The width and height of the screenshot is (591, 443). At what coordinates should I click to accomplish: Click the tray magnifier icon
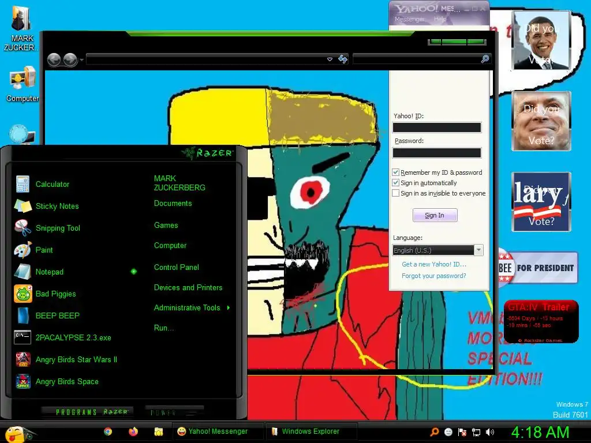point(434,431)
